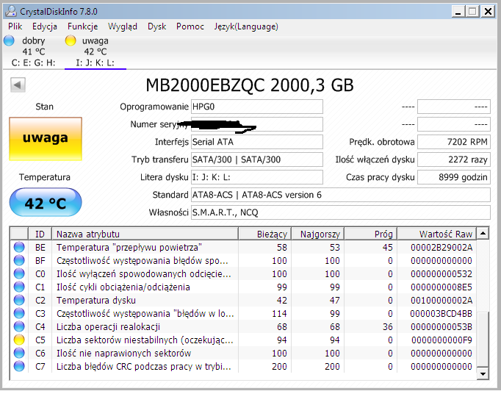Click raw value 00000000053B

[x=441, y=326]
